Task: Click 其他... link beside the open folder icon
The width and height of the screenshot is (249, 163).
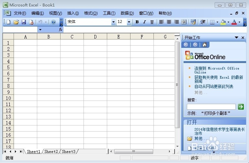Action: click(201, 138)
